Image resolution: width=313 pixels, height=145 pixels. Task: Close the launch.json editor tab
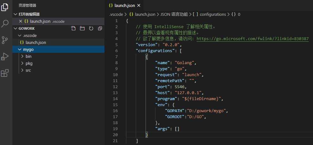[139, 6]
